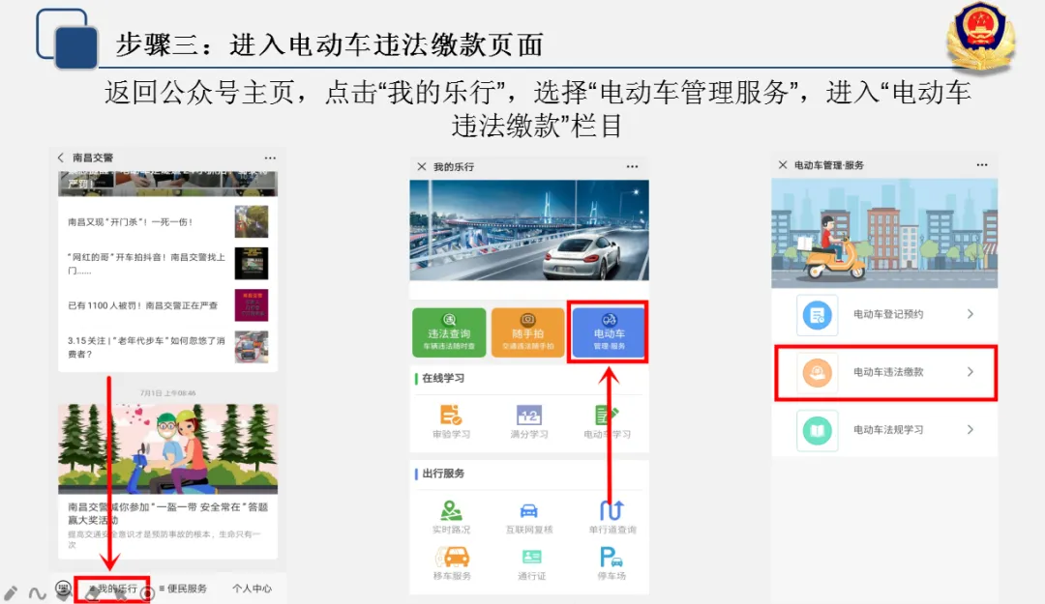Screen dimensions: 1045x604
Task: Open 个人中心 bottom menu
Action: 252,589
